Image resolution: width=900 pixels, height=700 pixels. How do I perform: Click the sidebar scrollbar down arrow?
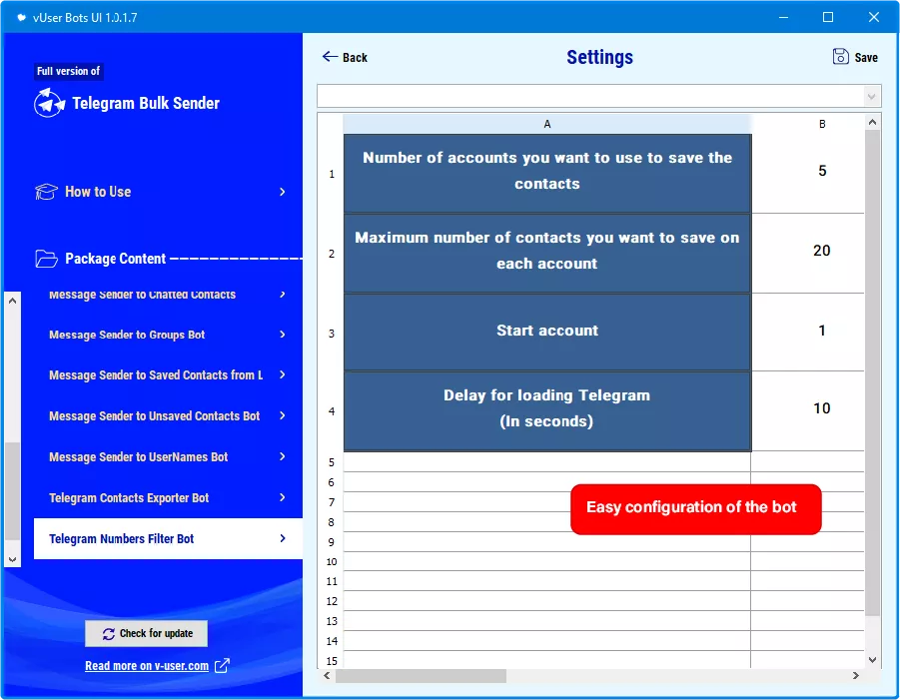coord(13,559)
